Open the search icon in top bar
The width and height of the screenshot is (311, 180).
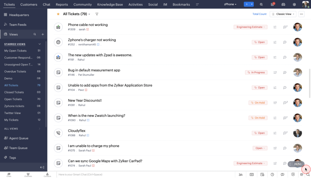coord(261,4)
